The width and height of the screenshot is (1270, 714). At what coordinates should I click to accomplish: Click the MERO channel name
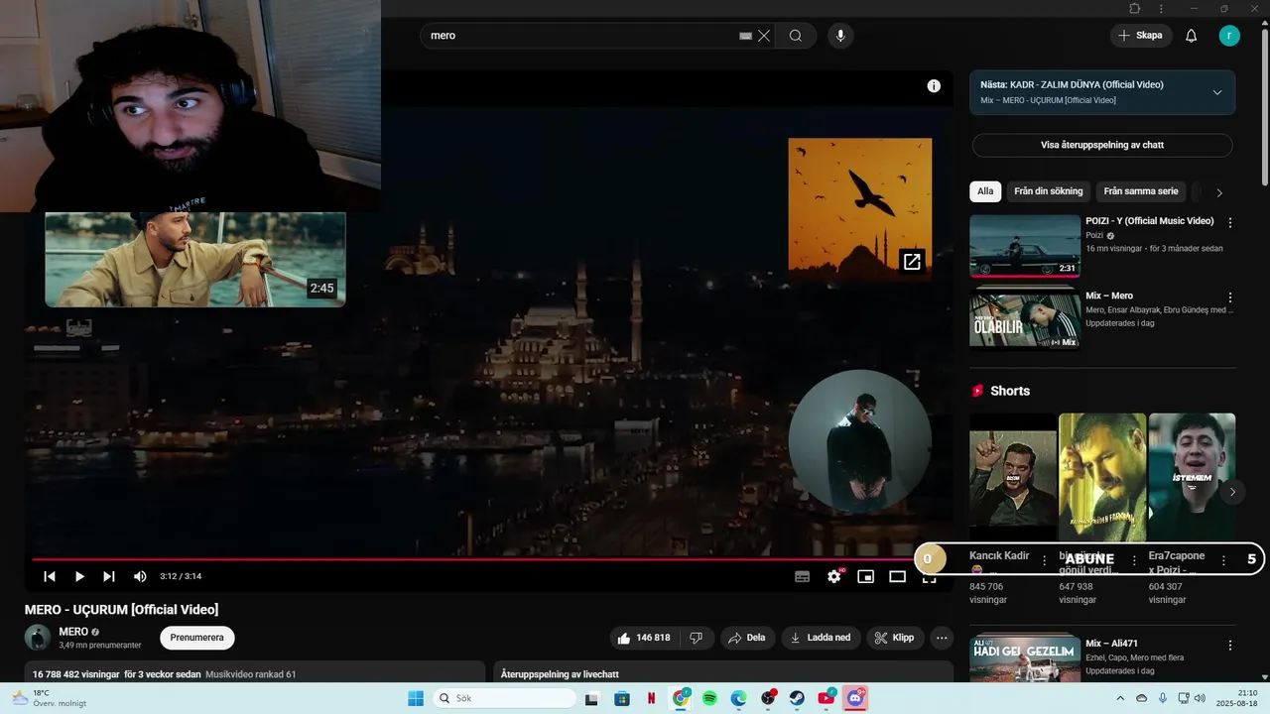pyautogui.click(x=73, y=632)
